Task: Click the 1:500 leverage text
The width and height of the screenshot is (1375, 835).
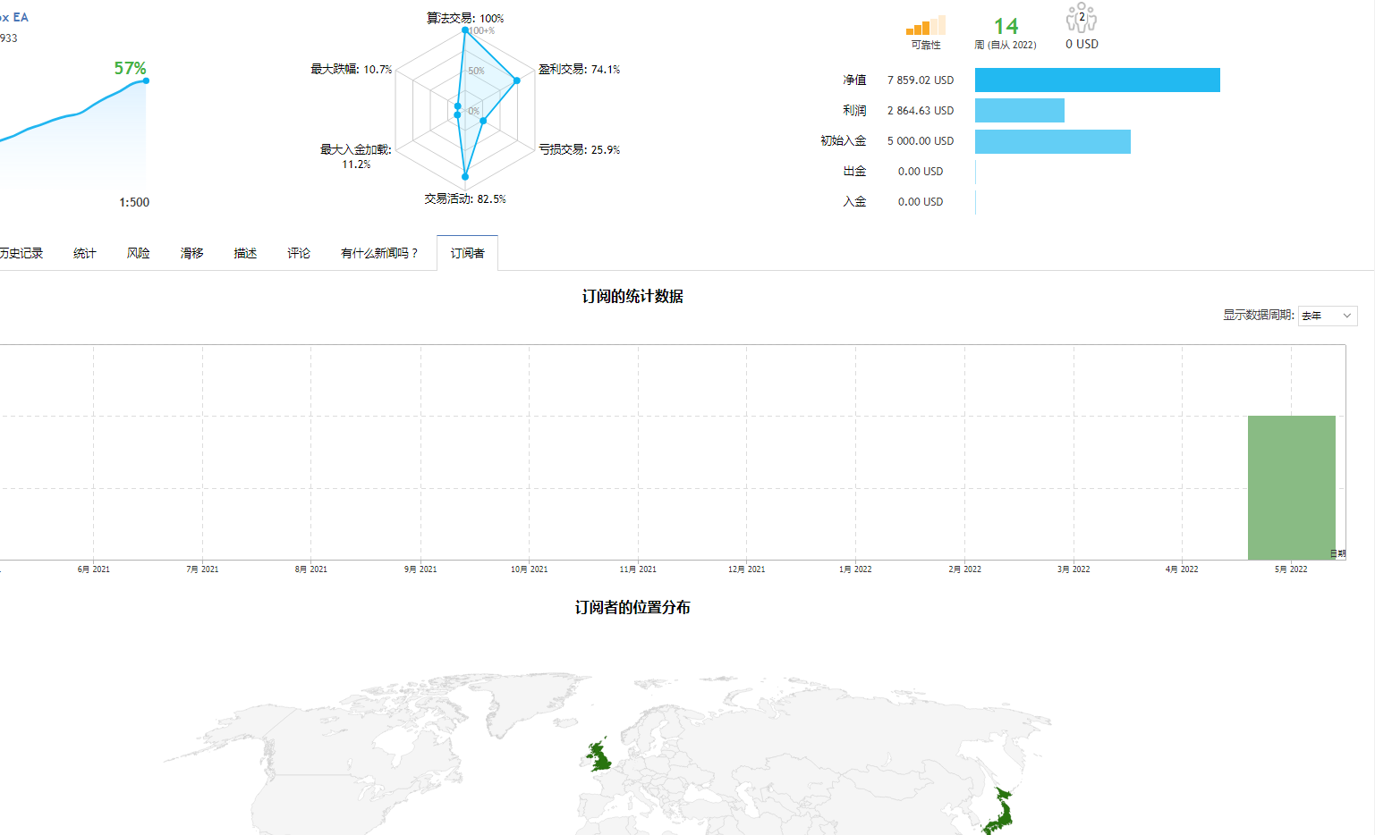Action: coord(134,202)
